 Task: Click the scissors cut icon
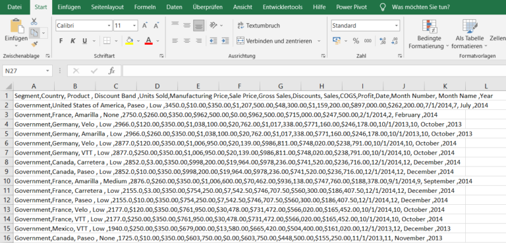(34, 22)
